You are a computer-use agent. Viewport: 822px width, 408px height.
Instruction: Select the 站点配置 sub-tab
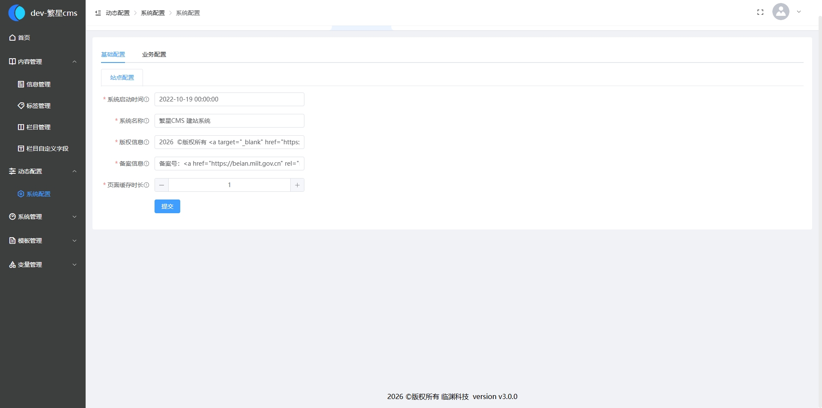(x=122, y=77)
